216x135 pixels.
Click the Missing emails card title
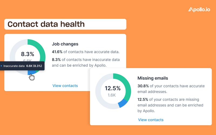(x=153, y=78)
